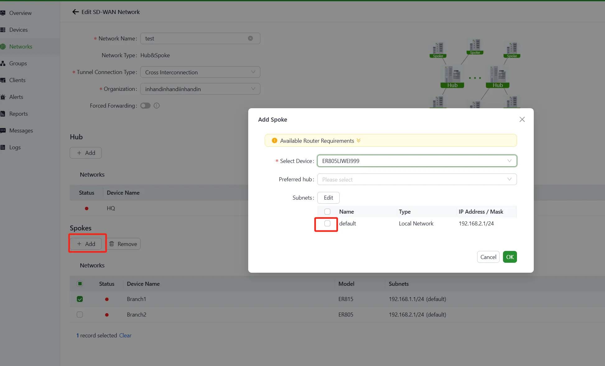
Task: Click the Clear link next to record selected
Action: [x=125, y=335]
